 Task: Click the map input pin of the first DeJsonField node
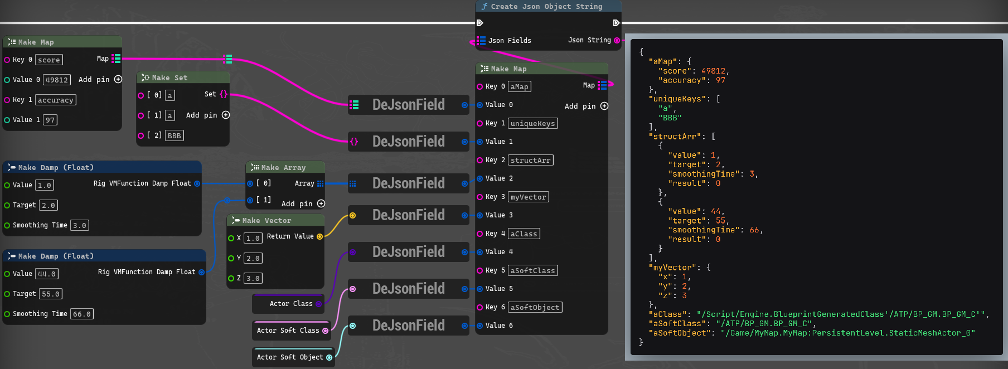(x=354, y=105)
